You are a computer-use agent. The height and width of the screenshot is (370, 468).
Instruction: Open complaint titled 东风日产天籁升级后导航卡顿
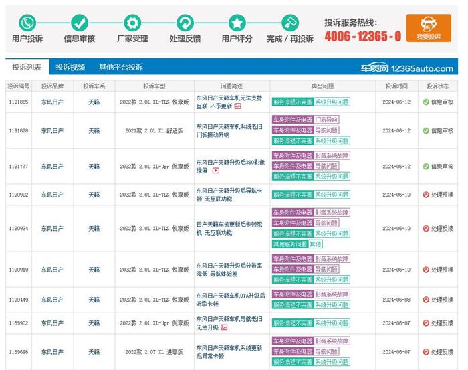click(229, 195)
